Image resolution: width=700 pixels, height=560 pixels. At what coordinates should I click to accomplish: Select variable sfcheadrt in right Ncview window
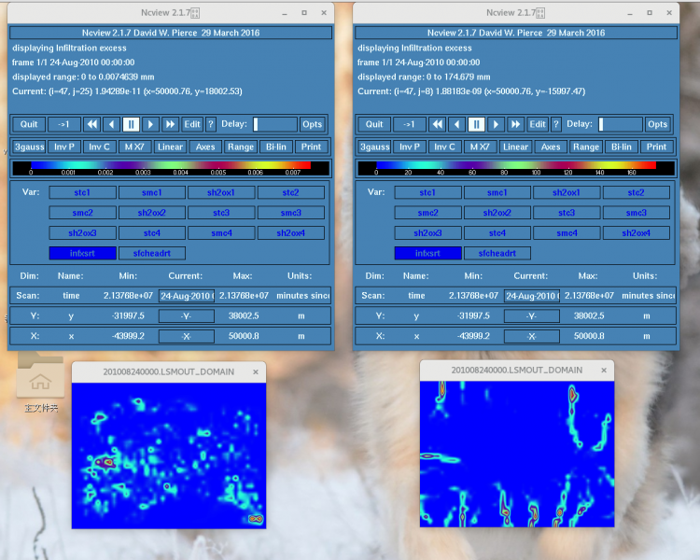(496, 253)
